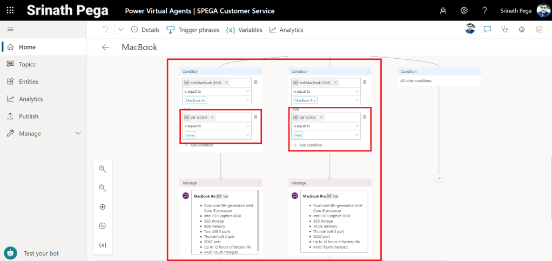The image size is (552, 261).
Task: Click zoom in canvas button
Action: tap(103, 169)
